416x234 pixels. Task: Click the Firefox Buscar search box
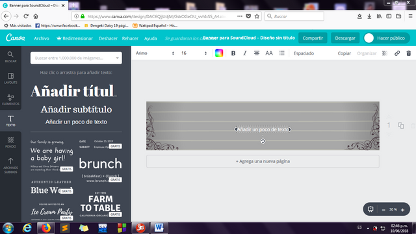click(294, 16)
